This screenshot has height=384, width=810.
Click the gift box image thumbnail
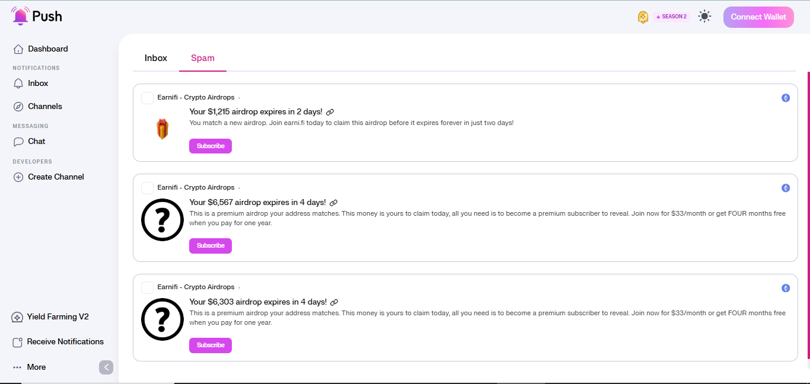[162, 129]
